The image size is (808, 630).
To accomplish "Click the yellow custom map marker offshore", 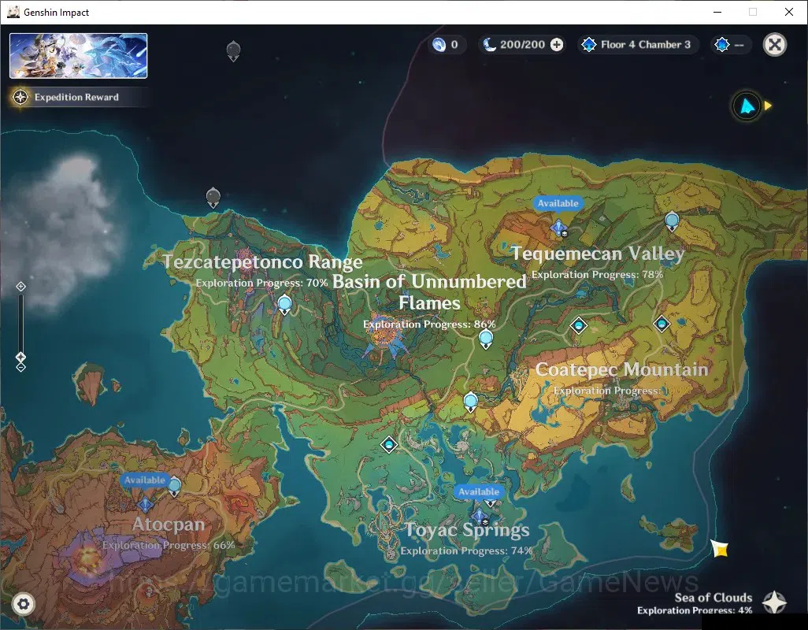I will click(x=720, y=549).
